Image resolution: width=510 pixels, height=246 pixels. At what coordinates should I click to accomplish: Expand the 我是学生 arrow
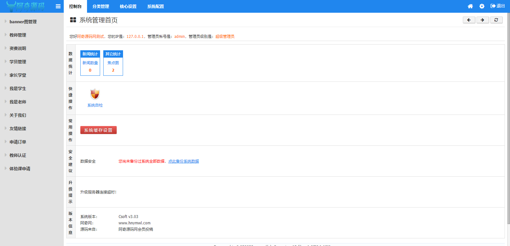[x=6, y=88]
